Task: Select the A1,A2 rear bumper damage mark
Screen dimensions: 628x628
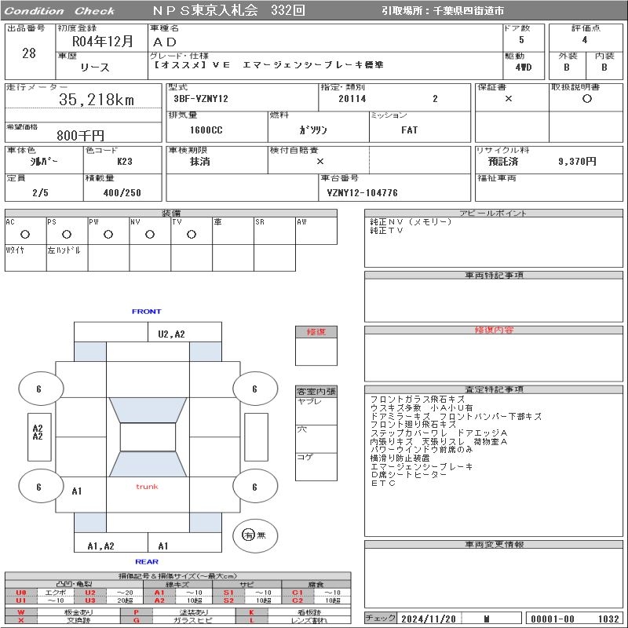Action: tap(100, 546)
